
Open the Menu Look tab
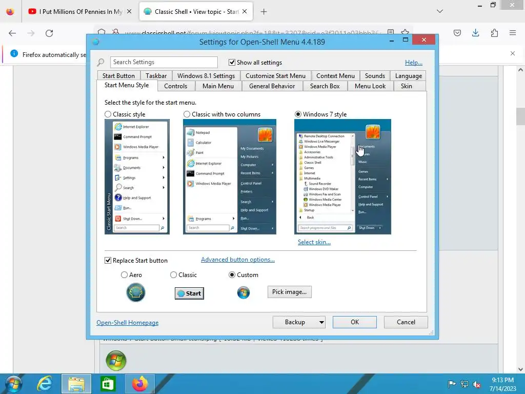[370, 86]
